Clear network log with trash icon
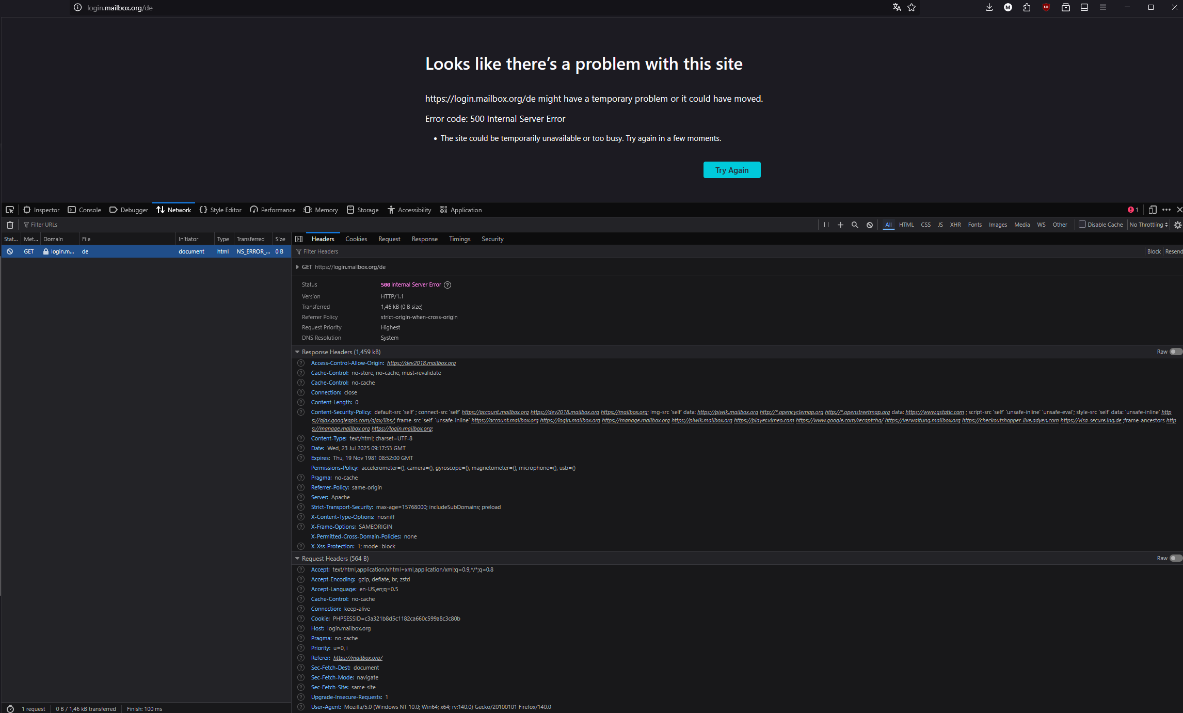The height and width of the screenshot is (713, 1183). pos(10,225)
